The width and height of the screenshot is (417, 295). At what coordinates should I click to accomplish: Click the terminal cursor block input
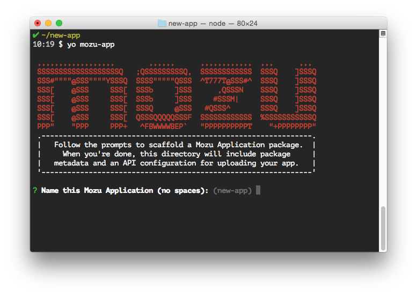coord(258,190)
